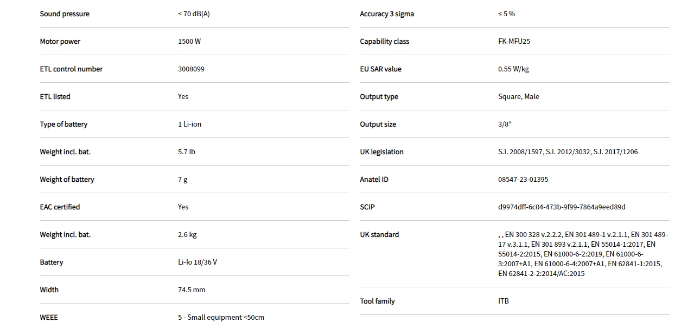Click the ETL control number 3008099
The height and width of the screenshot is (329, 675).
[191, 69]
